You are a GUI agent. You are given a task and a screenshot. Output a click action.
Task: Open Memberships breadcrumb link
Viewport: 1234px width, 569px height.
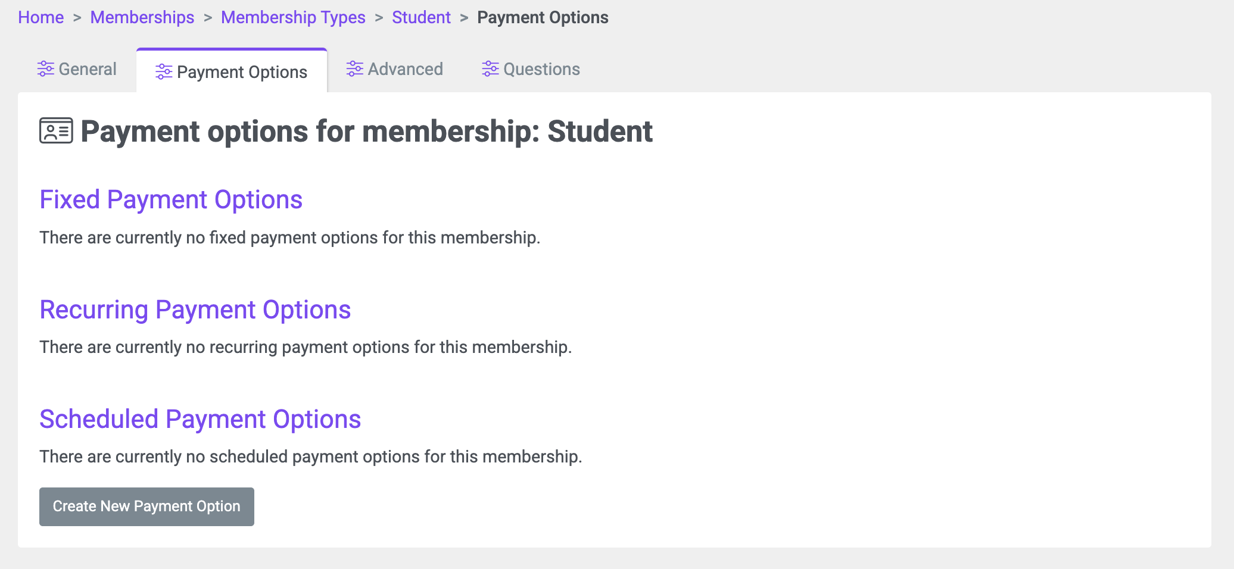142,17
